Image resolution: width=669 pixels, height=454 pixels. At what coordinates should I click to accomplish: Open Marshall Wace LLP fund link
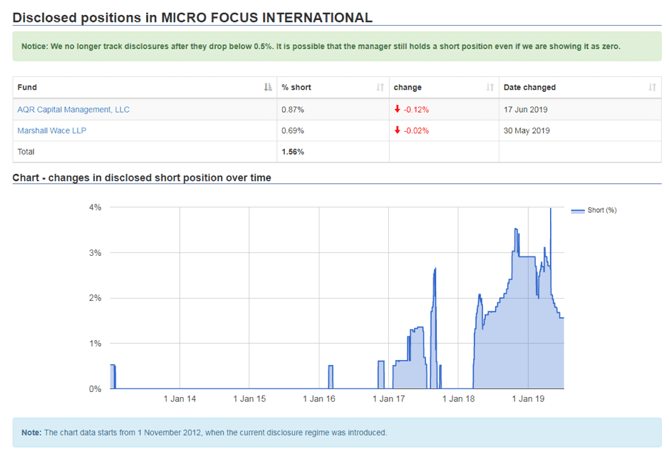(x=51, y=130)
